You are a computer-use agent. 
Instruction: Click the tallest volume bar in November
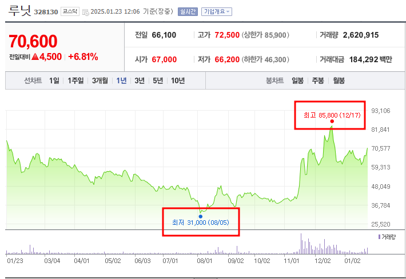click(301, 244)
